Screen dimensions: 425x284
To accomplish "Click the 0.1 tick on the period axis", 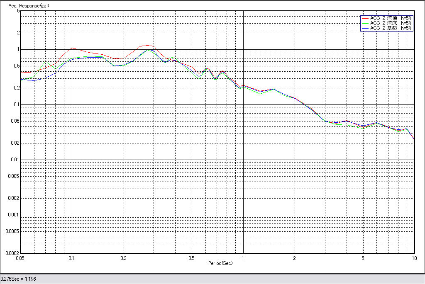I will (72, 258).
